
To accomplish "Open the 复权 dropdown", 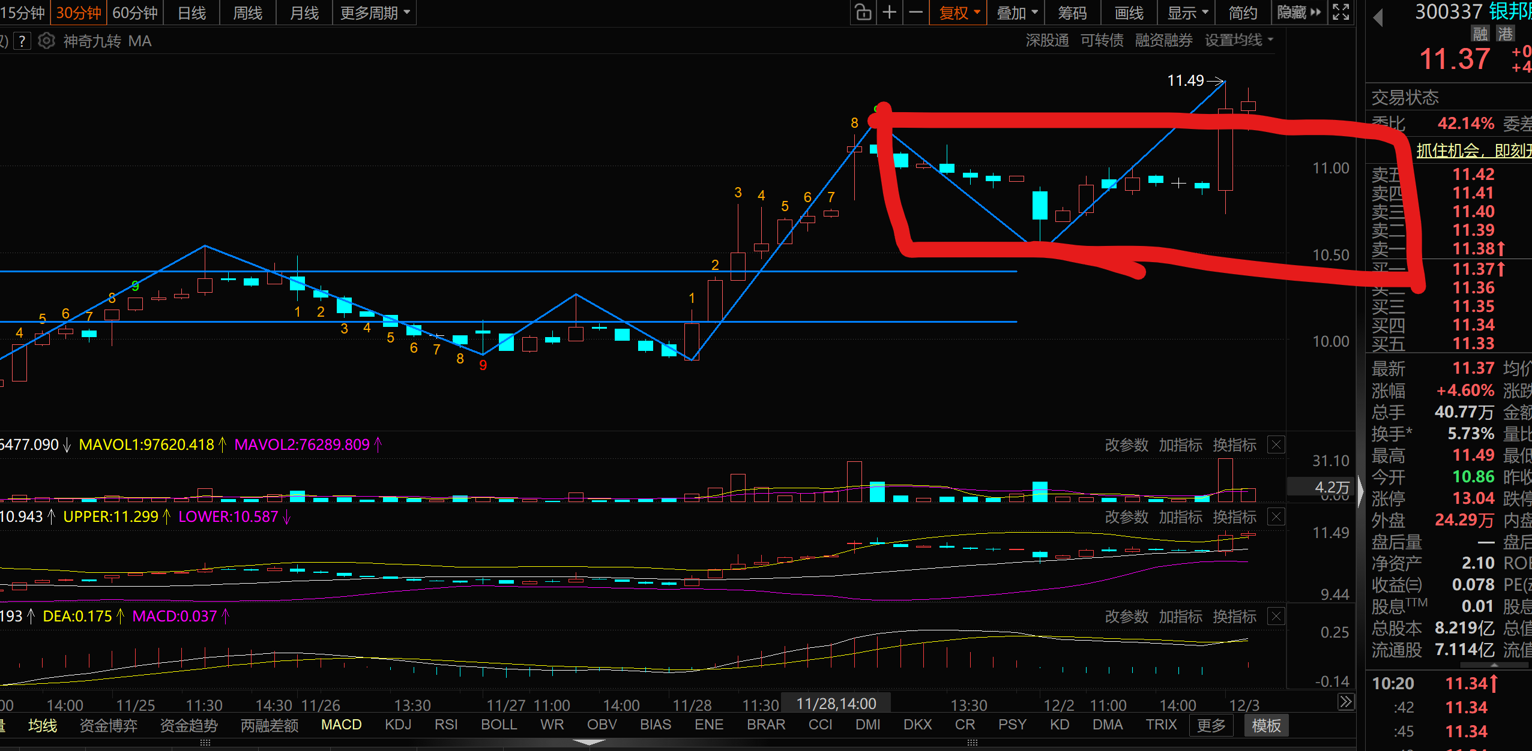I will pyautogui.click(x=959, y=13).
